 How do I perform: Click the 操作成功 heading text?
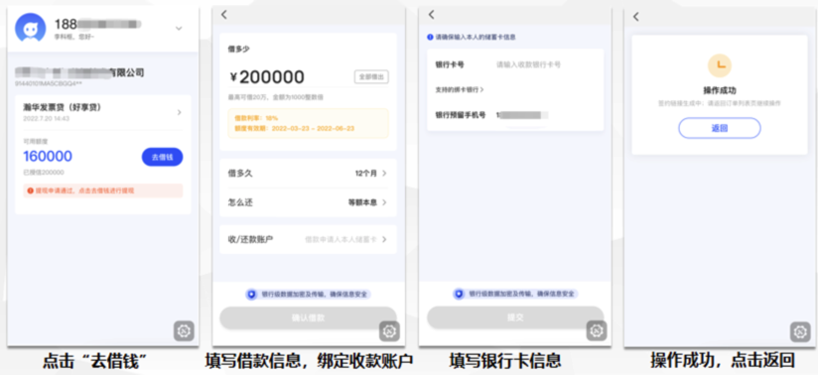point(720,90)
